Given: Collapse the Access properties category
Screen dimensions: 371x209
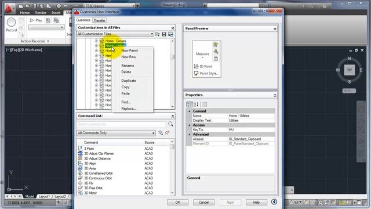Looking at the screenshot, I should (x=190, y=125).
